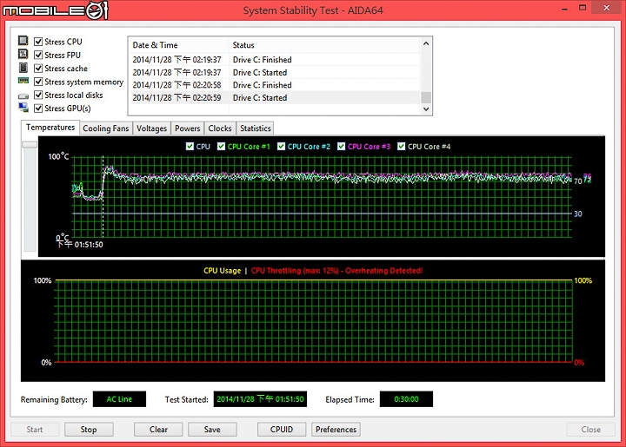Click the yellow CPU Usage graph label
This screenshot has height=447, width=626.
pyautogui.click(x=222, y=271)
